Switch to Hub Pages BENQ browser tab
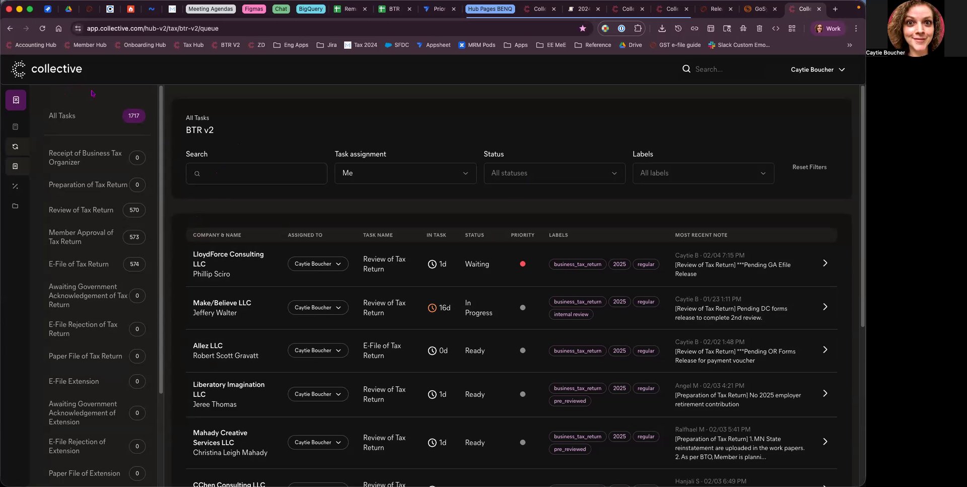This screenshot has width=967, height=487. pyautogui.click(x=490, y=9)
